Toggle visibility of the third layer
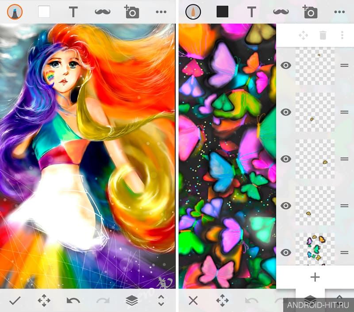The image size is (354, 312). pos(286,159)
